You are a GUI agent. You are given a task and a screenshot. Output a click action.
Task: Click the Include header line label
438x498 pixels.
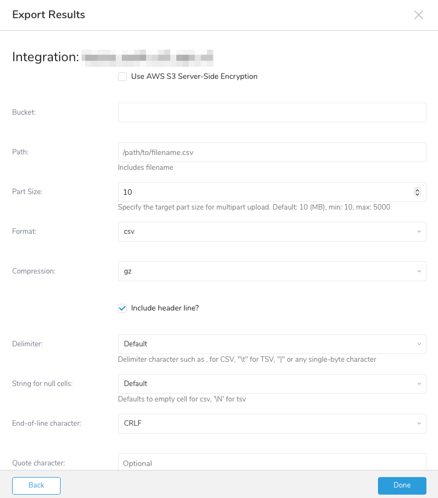165,308
